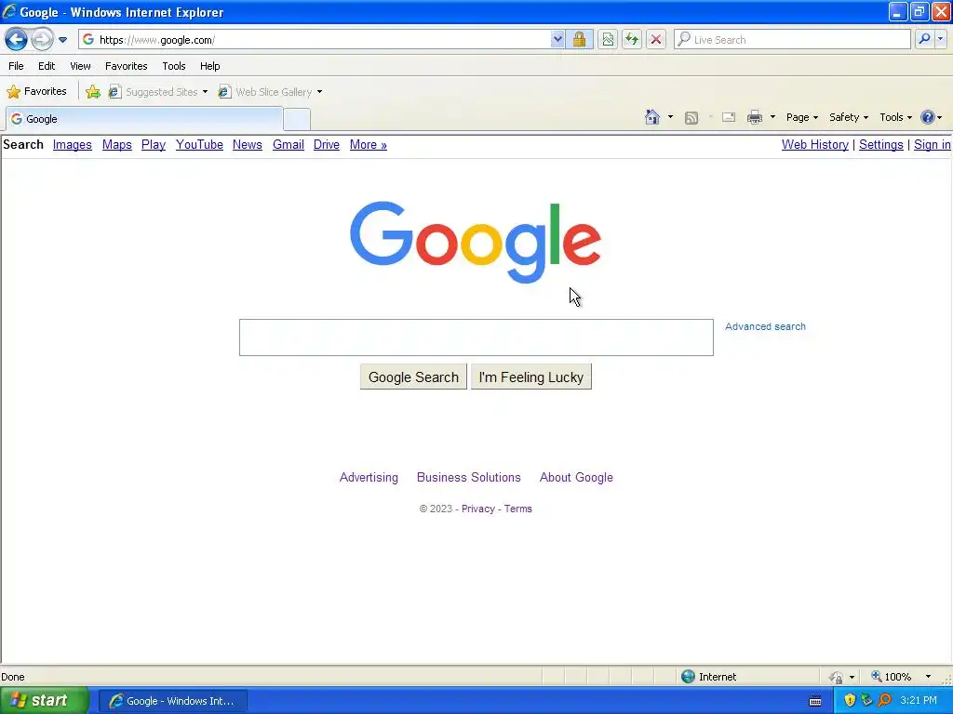This screenshot has height=714, width=953.
Task: Open Suggested Sites dropdown
Action: [158, 92]
